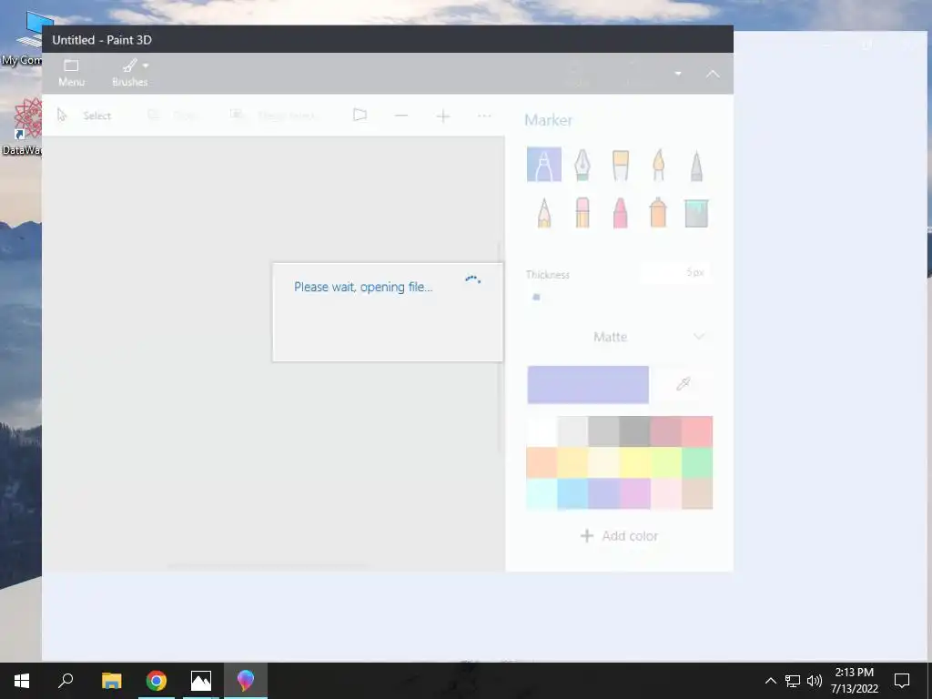Choose the white color swatch

click(542, 431)
